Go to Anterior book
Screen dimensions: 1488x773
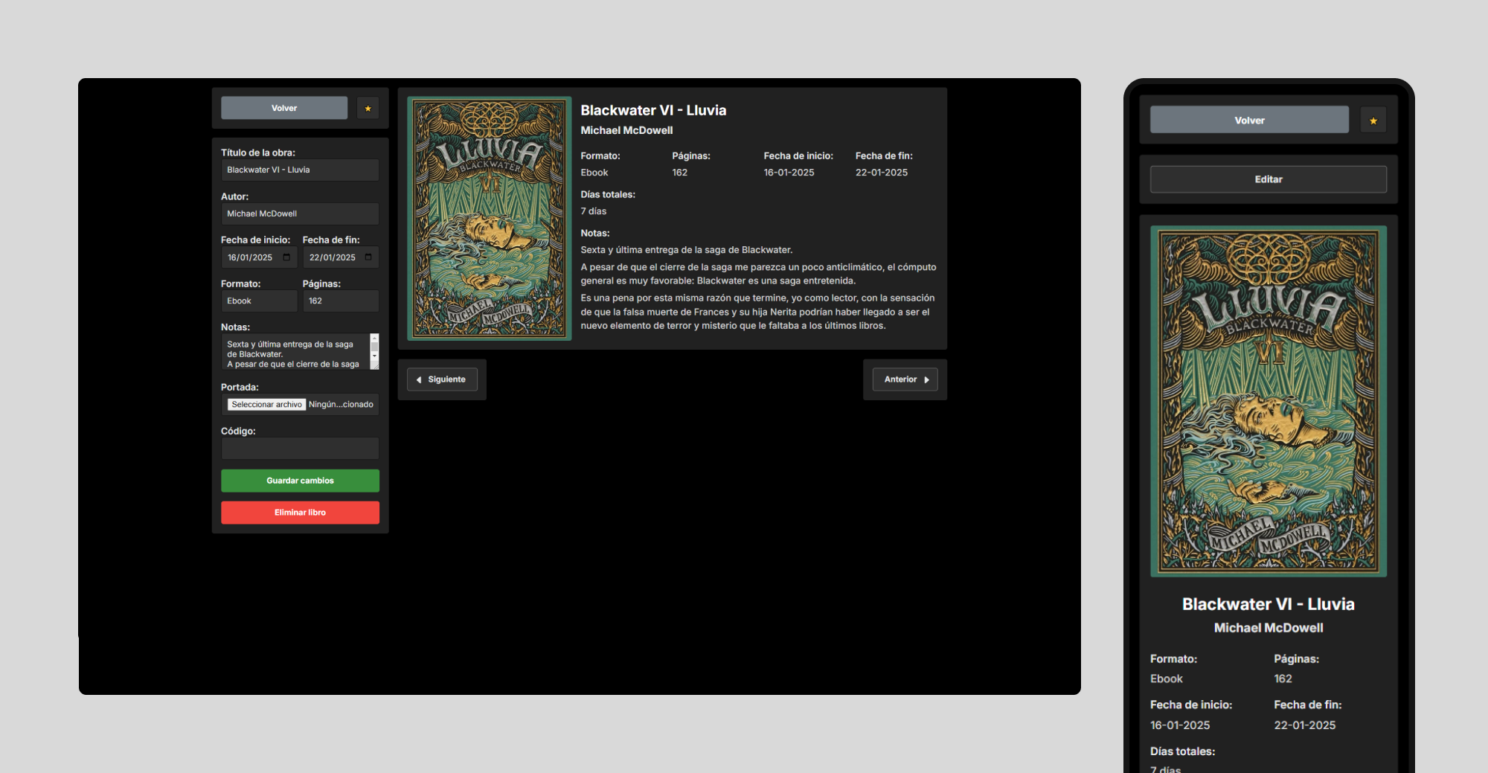[x=905, y=379]
